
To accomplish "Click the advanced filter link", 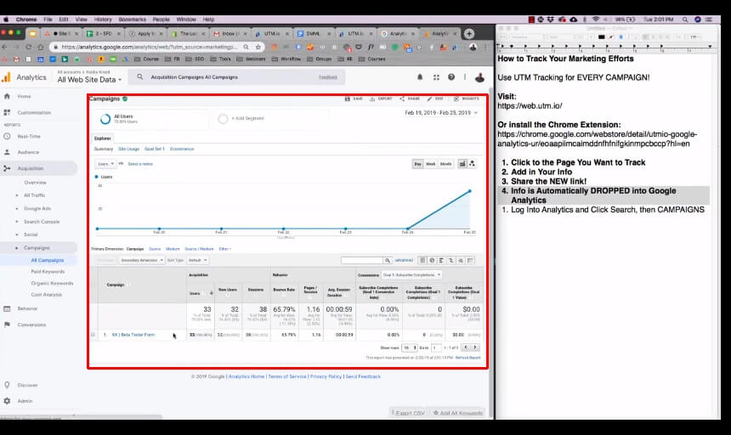I will tap(404, 260).
